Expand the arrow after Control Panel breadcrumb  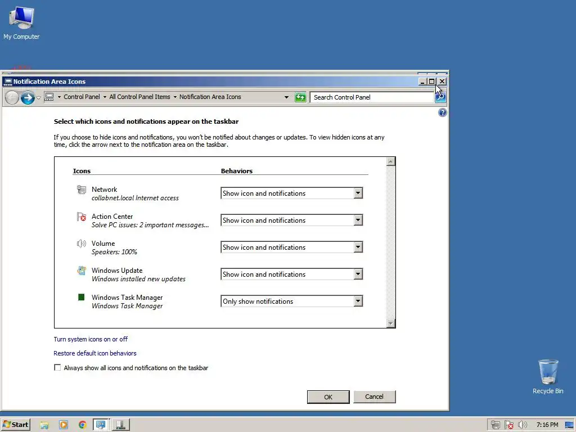[x=105, y=97]
